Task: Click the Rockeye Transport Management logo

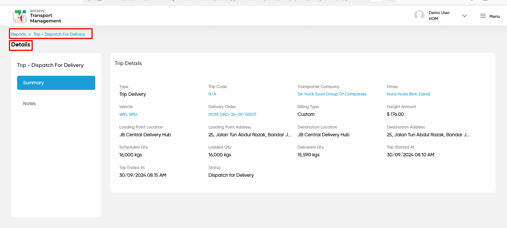Action: coord(37,16)
